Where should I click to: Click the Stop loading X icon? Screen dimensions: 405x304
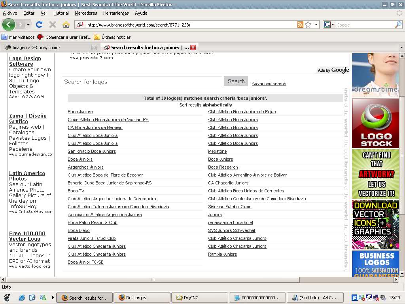tap(53, 25)
